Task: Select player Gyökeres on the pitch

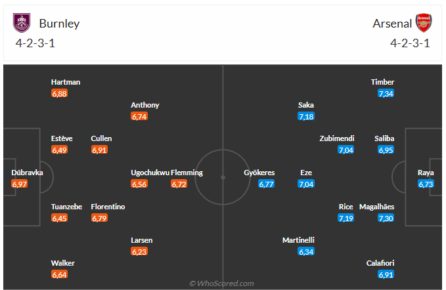Action: [259, 173]
